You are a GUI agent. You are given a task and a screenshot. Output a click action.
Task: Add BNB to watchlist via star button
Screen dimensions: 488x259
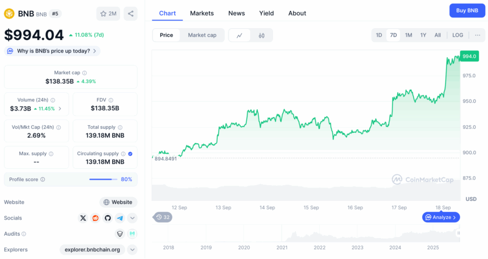click(x=108, y=13)
